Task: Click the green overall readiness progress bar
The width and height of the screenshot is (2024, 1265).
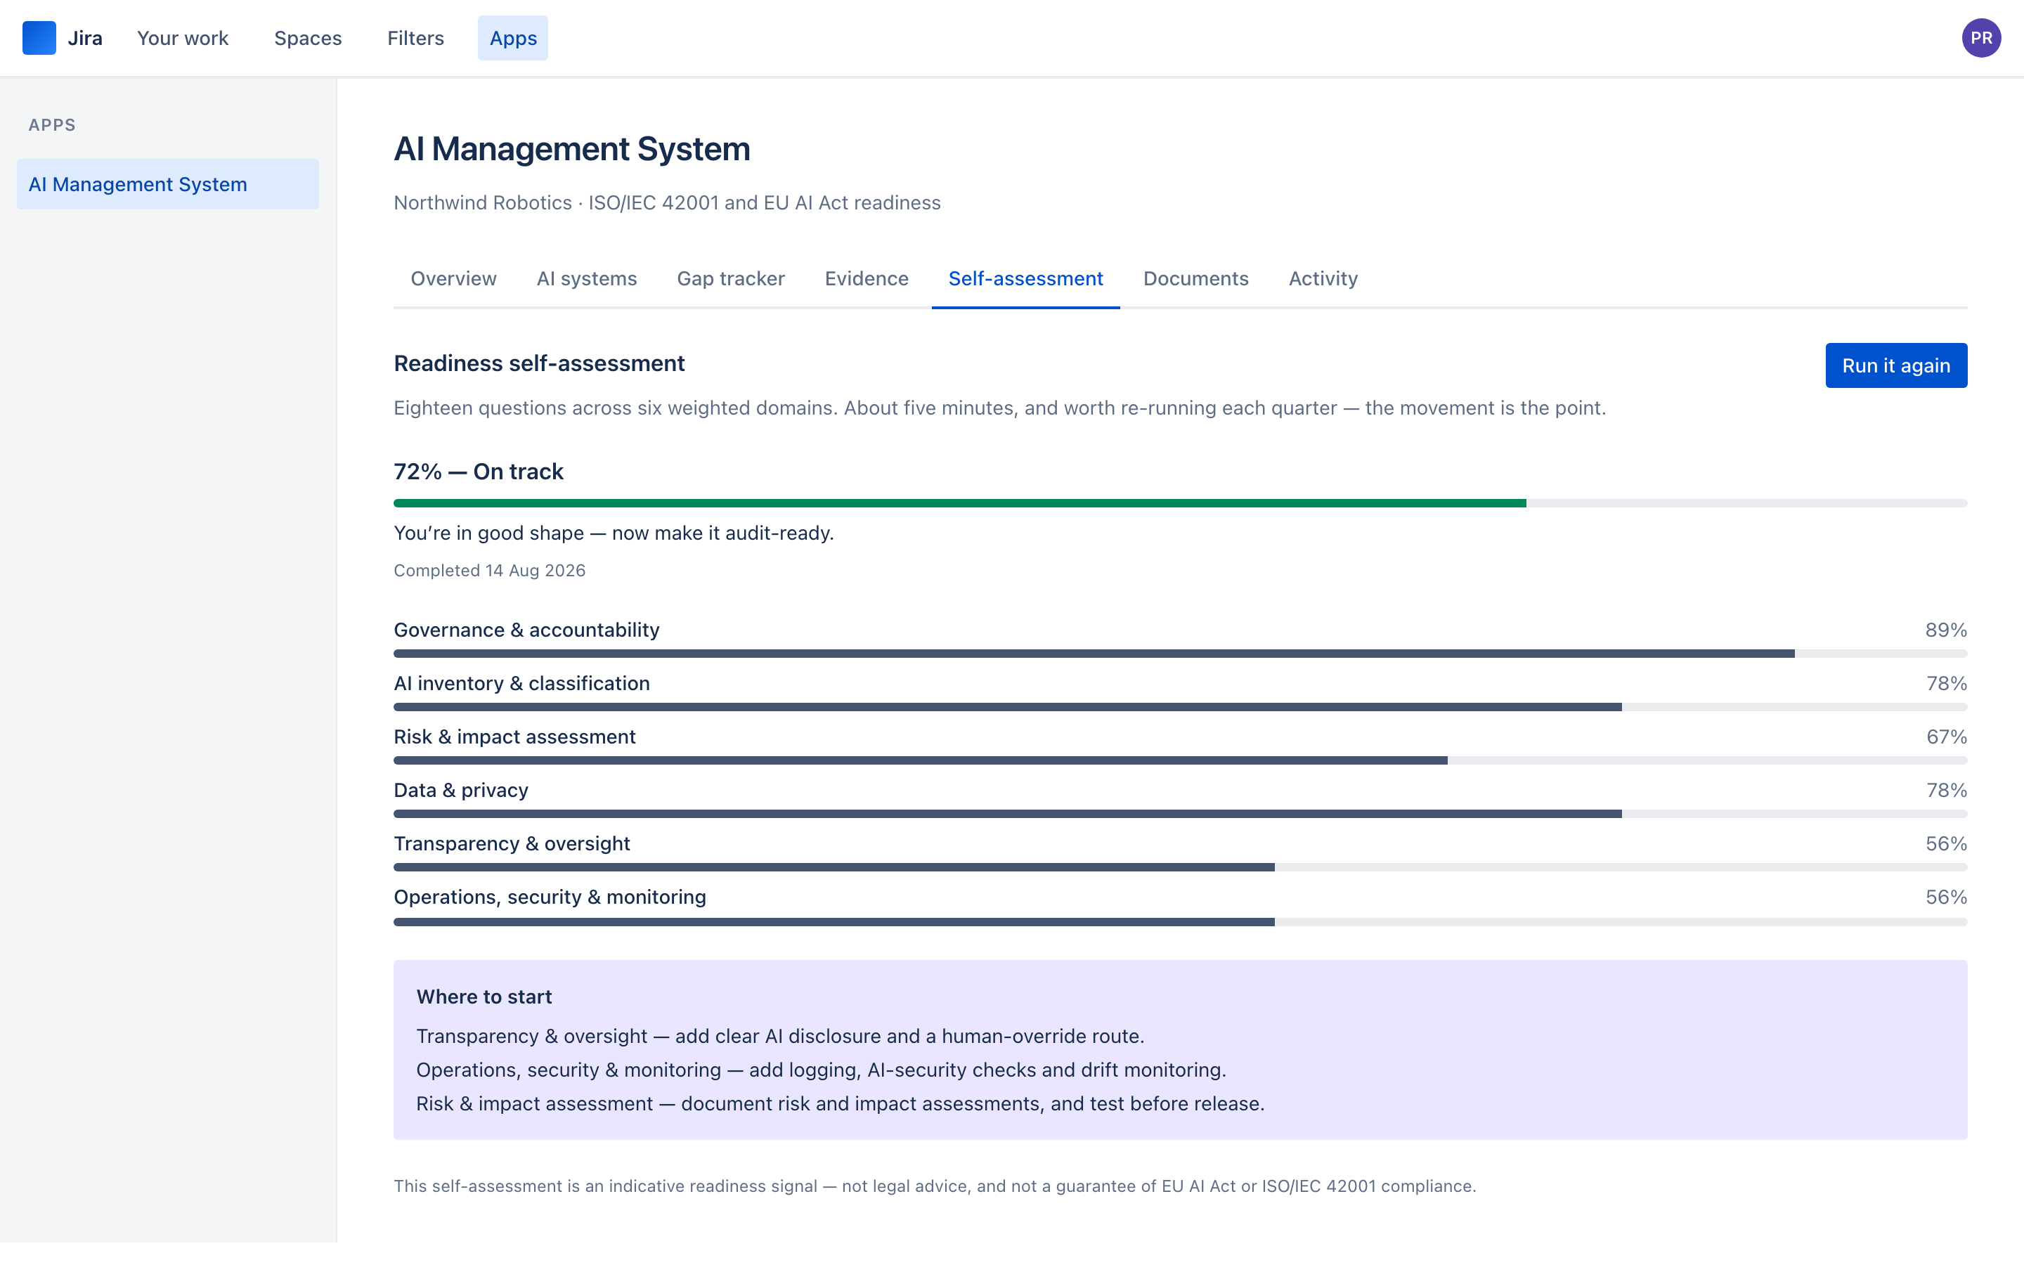Action: point(1180,504)
